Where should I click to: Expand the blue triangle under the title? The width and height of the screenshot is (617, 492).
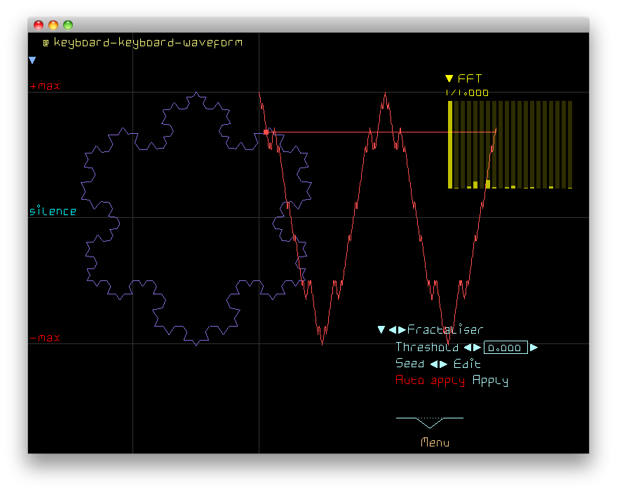(32, 61)
